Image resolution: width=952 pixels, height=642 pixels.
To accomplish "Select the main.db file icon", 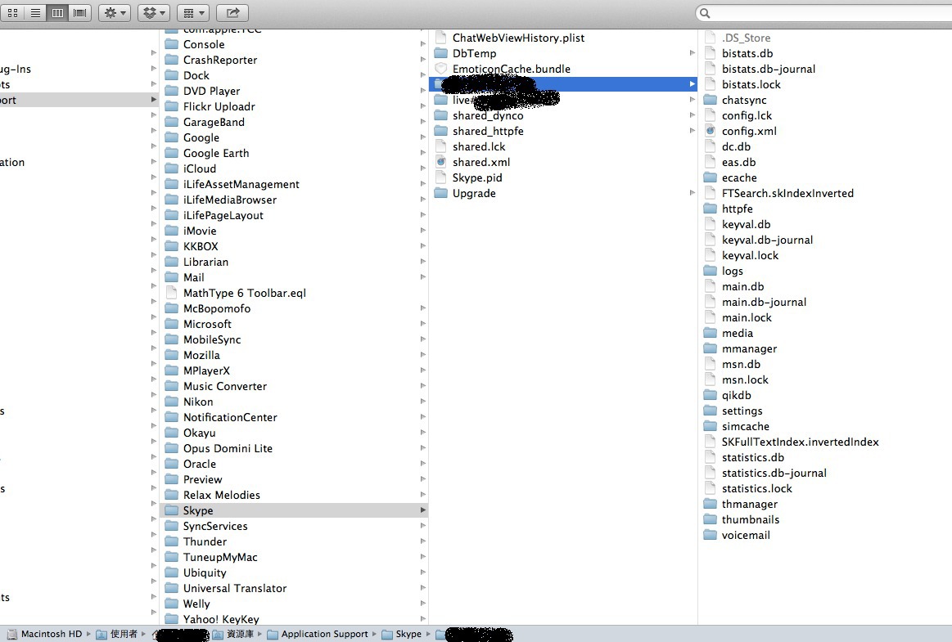I will pos(711,286).
